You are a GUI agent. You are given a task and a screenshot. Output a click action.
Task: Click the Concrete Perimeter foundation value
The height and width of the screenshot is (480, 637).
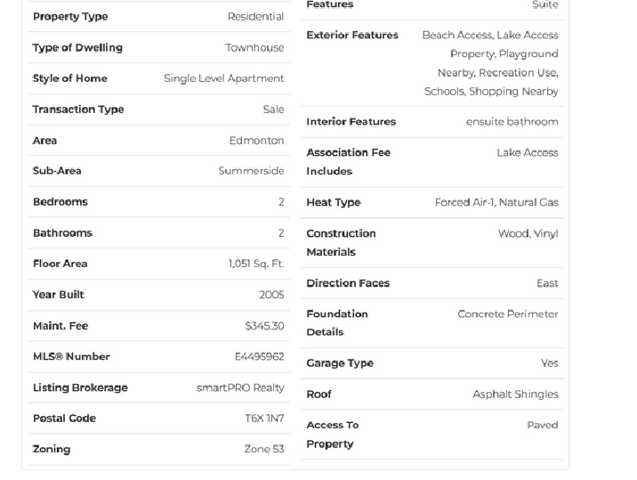coord(508,314)
